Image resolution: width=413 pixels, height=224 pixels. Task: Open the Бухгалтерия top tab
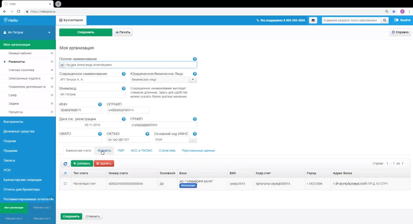71,20
